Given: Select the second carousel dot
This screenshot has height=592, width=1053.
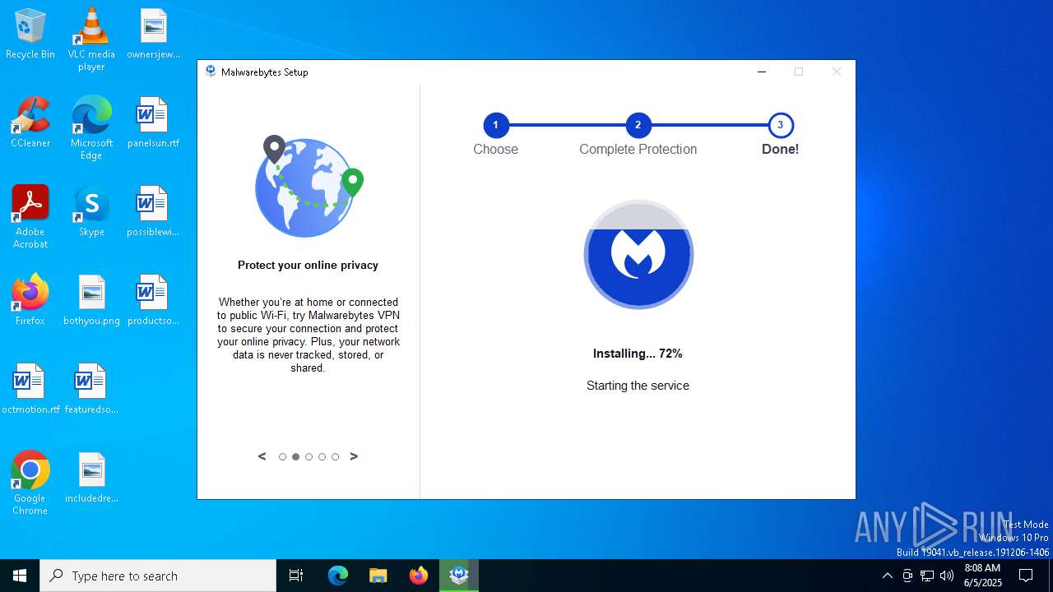Looking at the screenshot, I should [x=295, y=456].
